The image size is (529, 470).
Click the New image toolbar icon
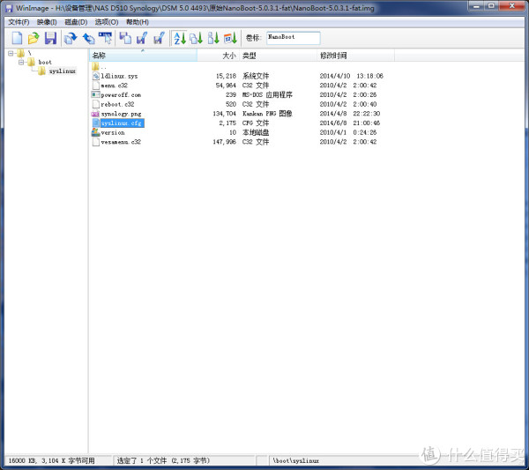(x=17, y=38)
